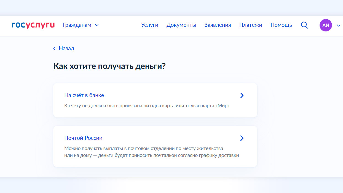Expand the chevron next to the profile avatar
This screenshot has width=343, height=193.
point(339,25)
